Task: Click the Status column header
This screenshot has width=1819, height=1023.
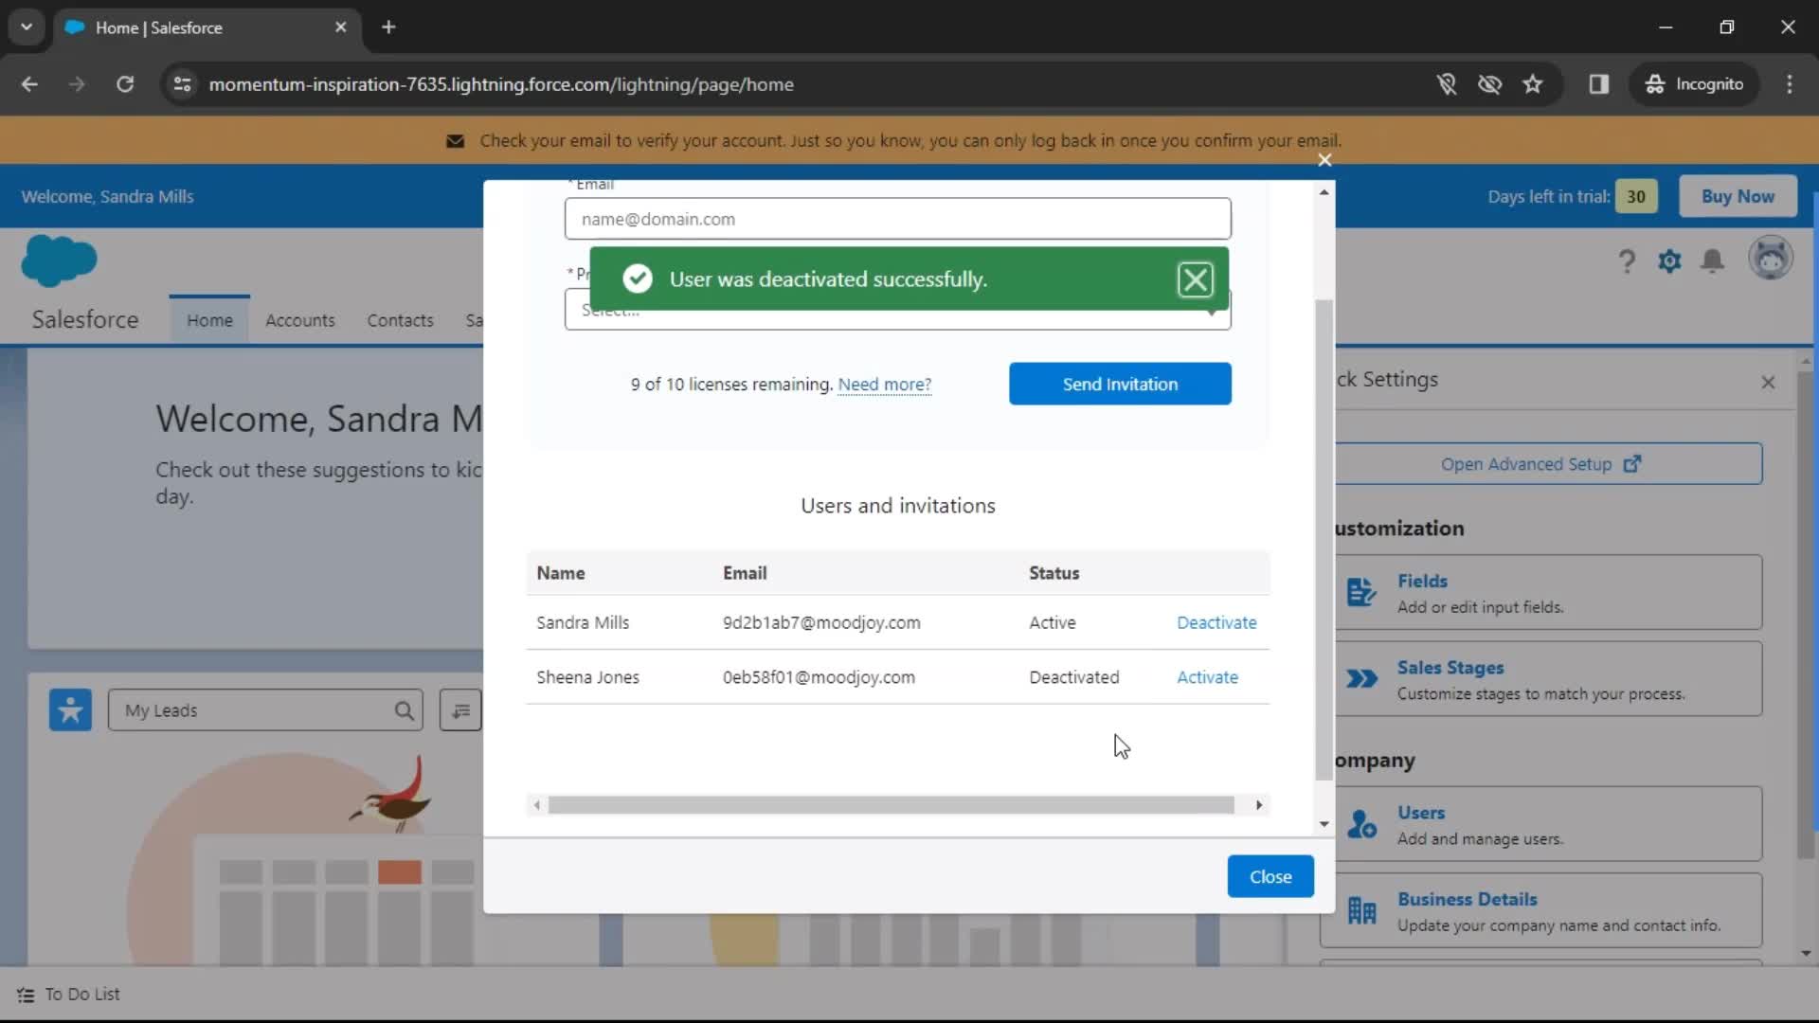Action: coord(1054,573)
